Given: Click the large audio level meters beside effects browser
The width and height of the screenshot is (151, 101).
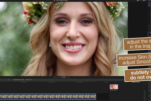Looking at the screenshot, I should (145, 95).
